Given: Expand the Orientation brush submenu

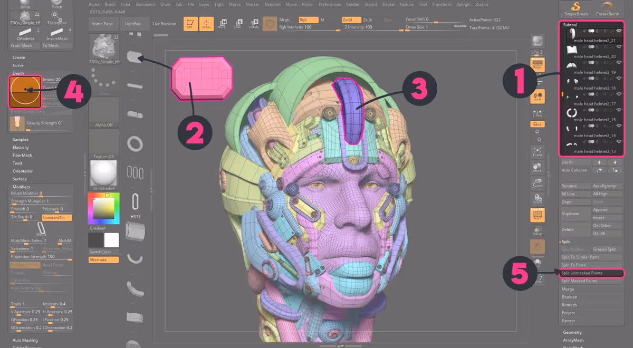Looking at the screenshot, I should tap(23, 171).
